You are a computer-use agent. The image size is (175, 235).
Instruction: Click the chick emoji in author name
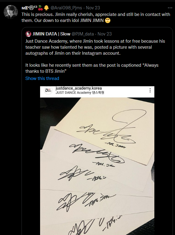[x=46, y=8]
